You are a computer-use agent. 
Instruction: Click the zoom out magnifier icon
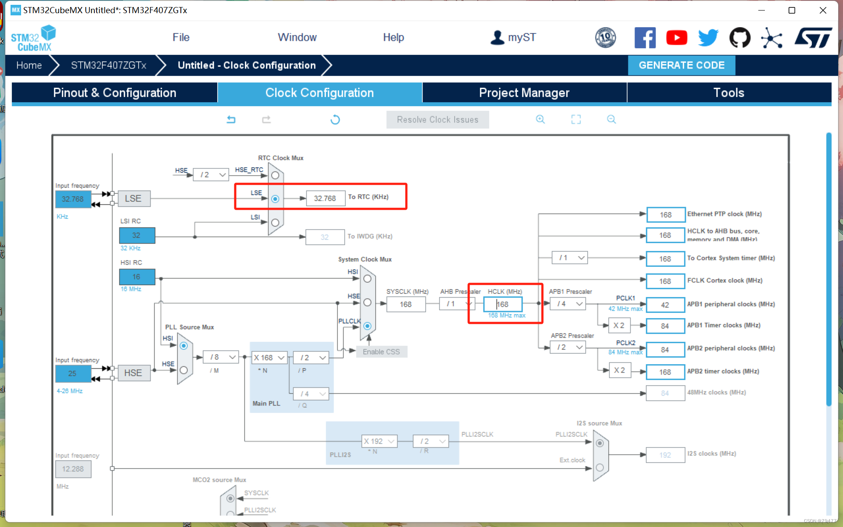[611, 119]
